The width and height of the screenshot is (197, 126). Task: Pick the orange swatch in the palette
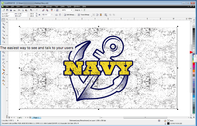point(194,71)
